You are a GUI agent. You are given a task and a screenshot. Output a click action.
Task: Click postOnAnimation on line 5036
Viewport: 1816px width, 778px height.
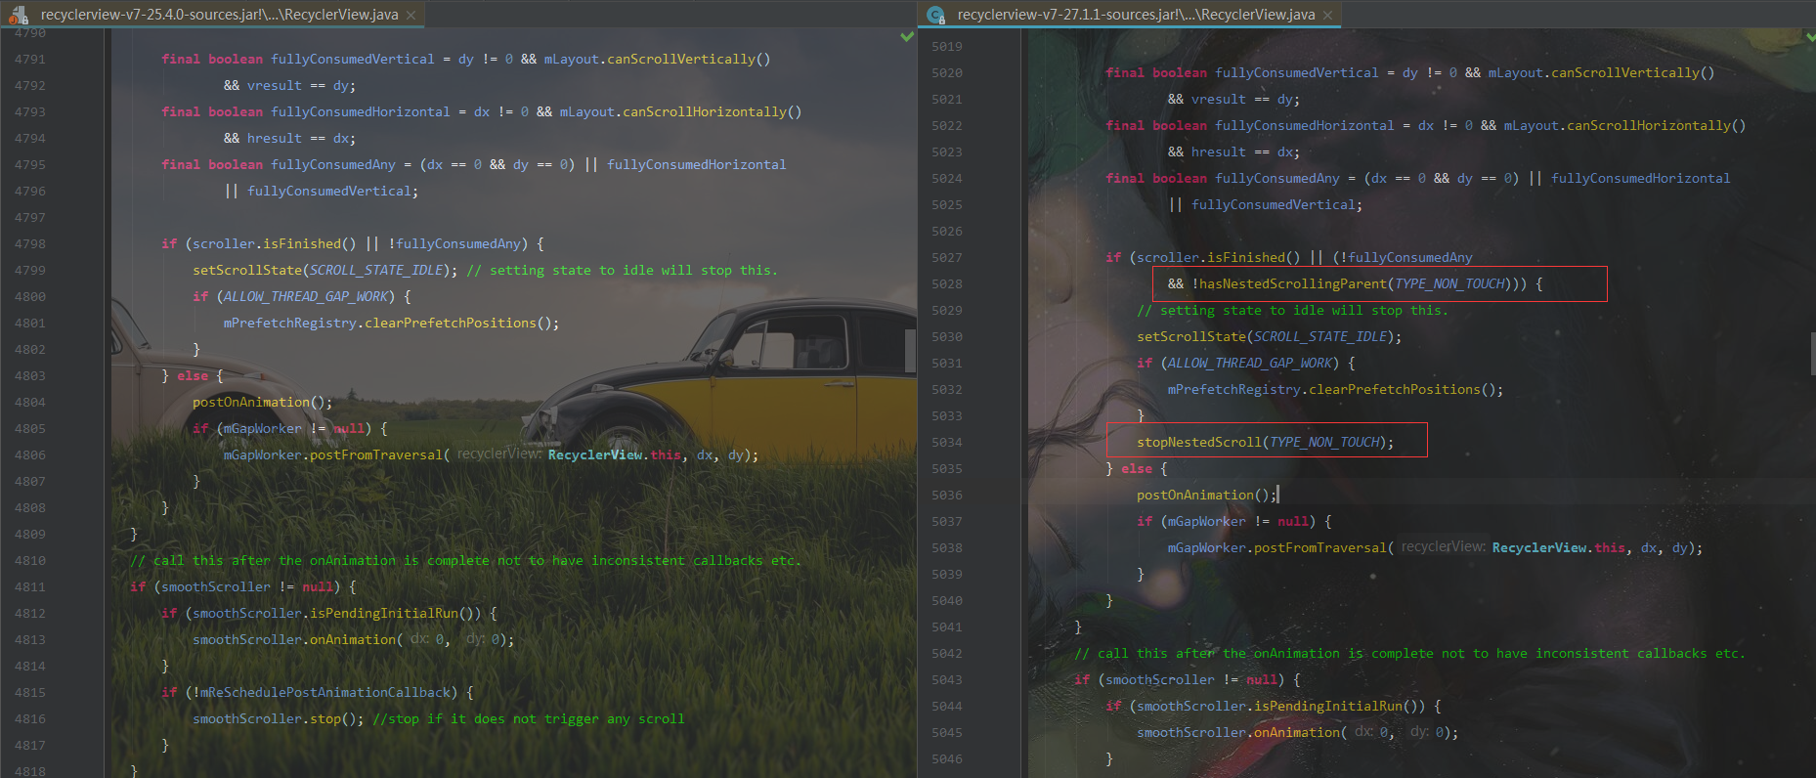[1194, 495]
